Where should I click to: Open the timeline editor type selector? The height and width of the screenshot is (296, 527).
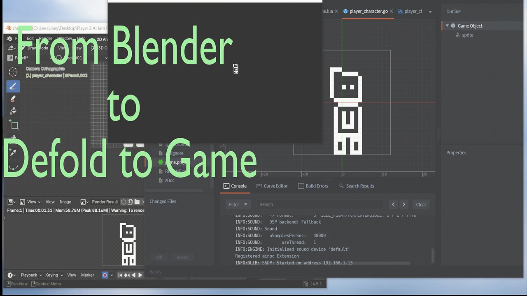pos(12,275)
